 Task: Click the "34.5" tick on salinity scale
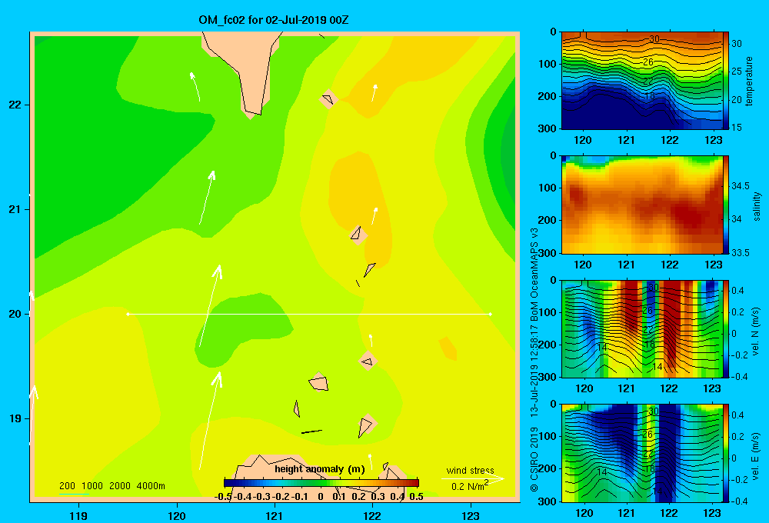741,186
